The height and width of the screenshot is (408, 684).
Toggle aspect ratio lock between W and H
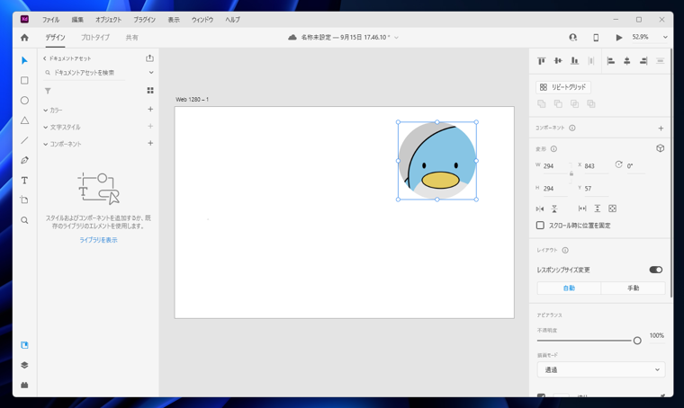click(571, 173)
